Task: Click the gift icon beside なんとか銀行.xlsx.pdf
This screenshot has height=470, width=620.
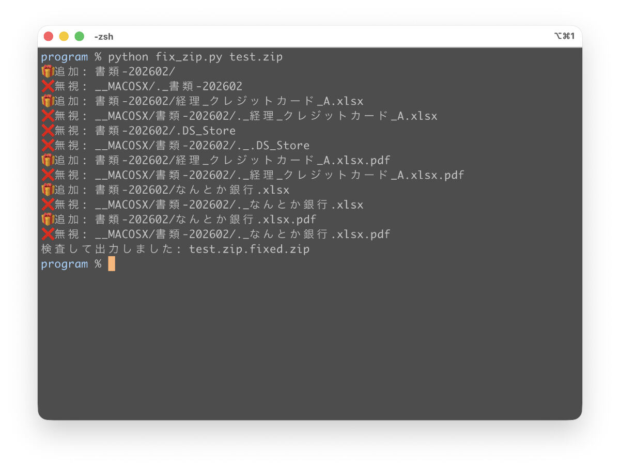Action: coord(48,220)
